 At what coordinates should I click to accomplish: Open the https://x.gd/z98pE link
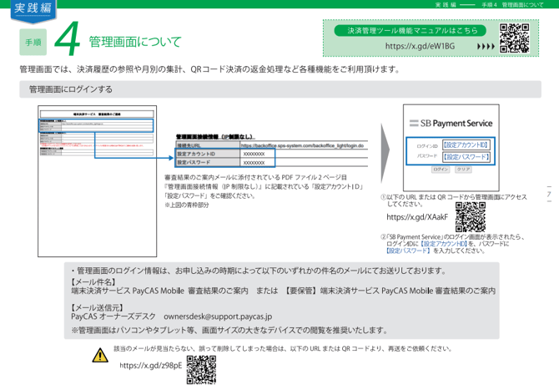point(151,367)
